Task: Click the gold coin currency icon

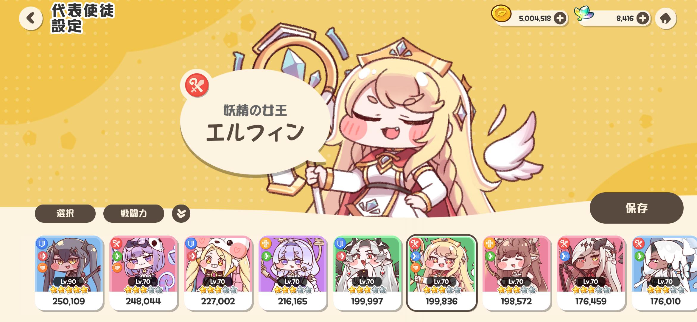Action: pos(501,14)
